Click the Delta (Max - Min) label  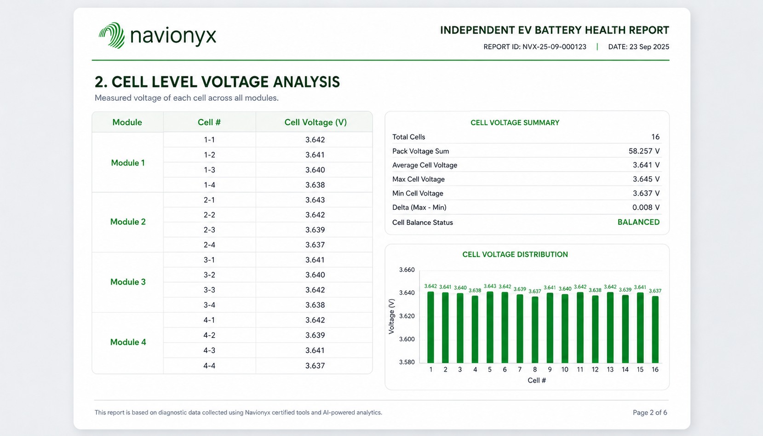point(419,207)
